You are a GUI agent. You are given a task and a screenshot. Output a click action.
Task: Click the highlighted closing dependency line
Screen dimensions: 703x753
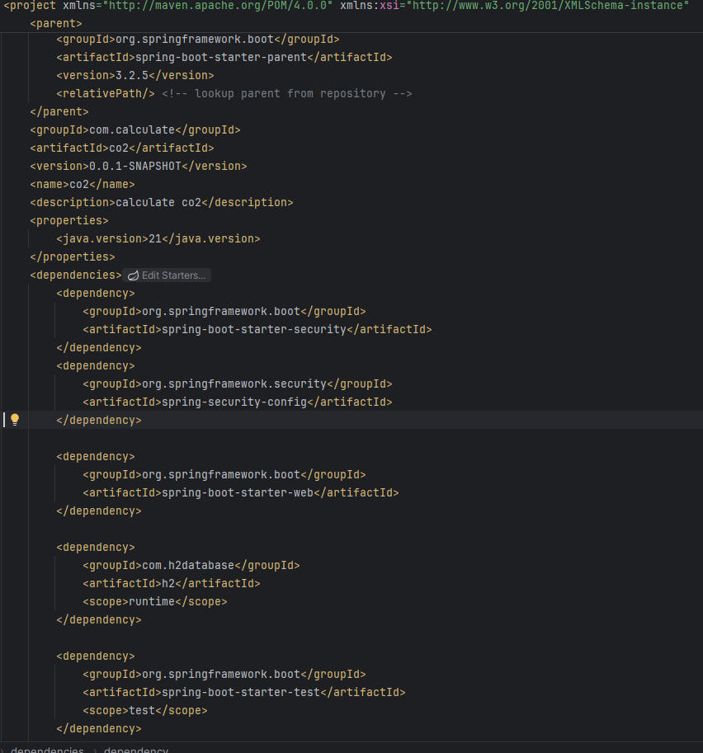[99, 420]
